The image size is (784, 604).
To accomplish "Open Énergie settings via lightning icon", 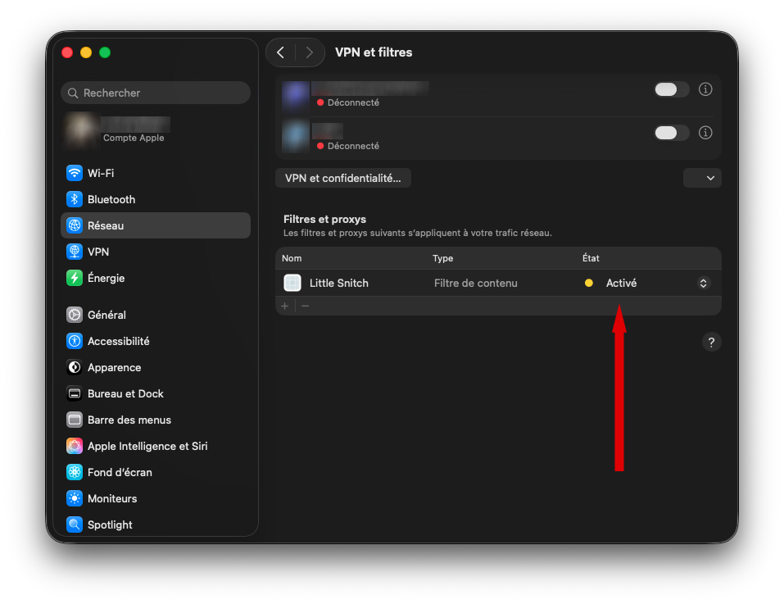I will coord(75,278).
